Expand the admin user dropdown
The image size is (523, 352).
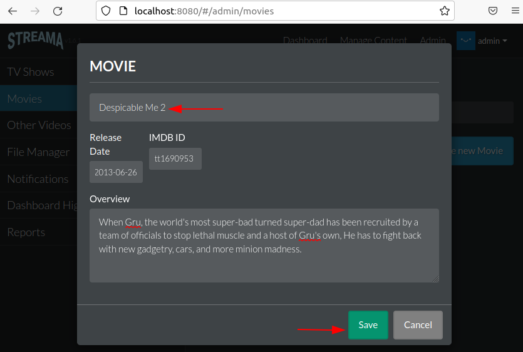click(x=492, y=41)
